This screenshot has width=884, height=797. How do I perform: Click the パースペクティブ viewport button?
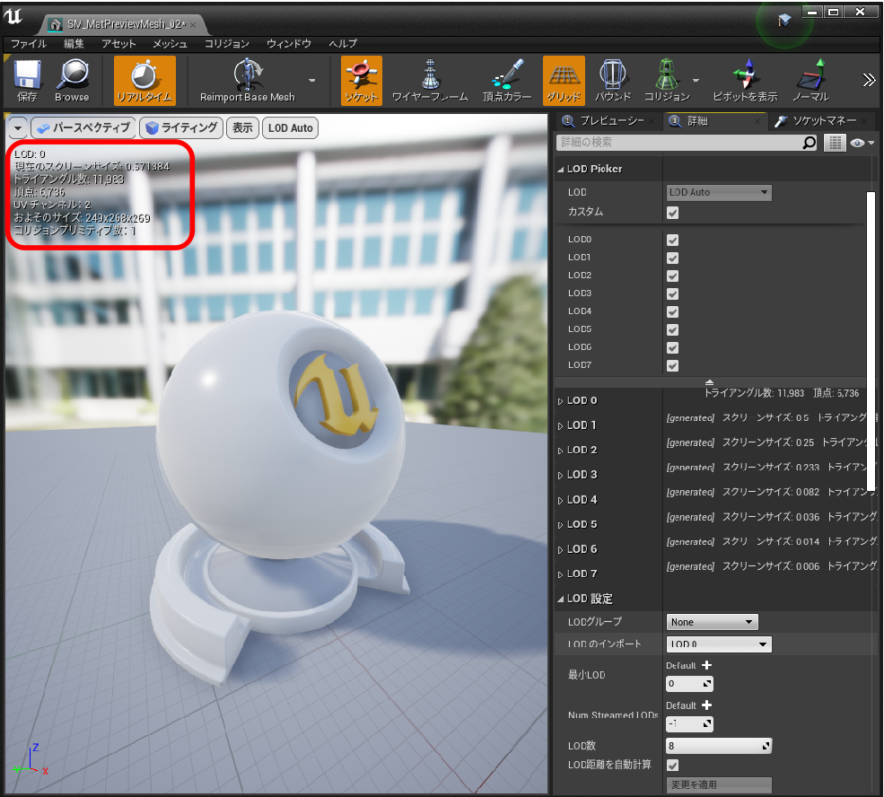click(83, 128)
